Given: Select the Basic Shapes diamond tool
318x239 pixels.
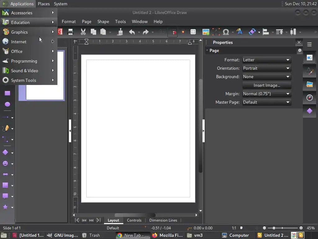Looking at the screenshot, I should pos(5,152).
